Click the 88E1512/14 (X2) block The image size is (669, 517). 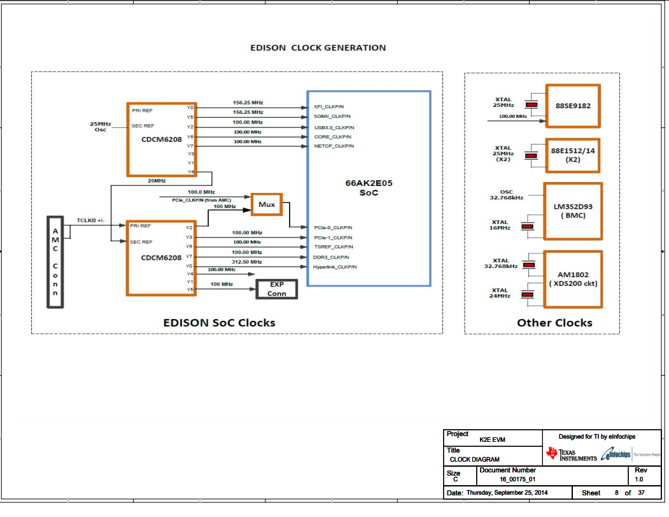(573, 155)
